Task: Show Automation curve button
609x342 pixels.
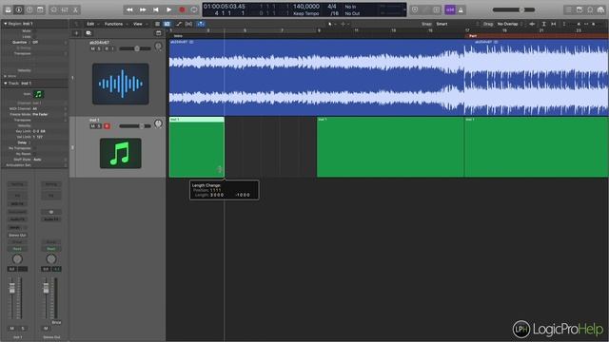Action: pos(179,24)
